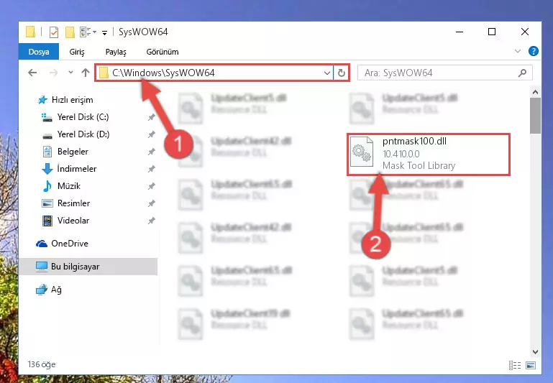
Task: Click the pin icon next to Videolar
Action: pos(151,221)
